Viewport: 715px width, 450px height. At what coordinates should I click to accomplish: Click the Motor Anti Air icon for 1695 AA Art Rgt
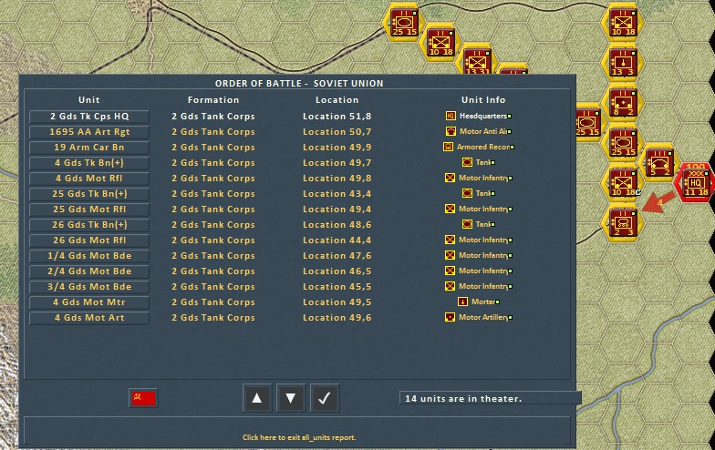(x=451, y=131)
